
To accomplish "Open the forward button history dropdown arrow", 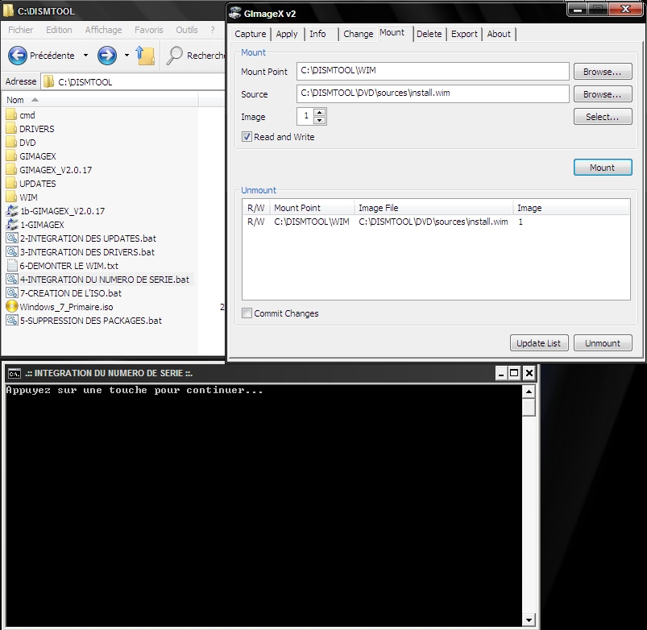I will pos(126,56).
